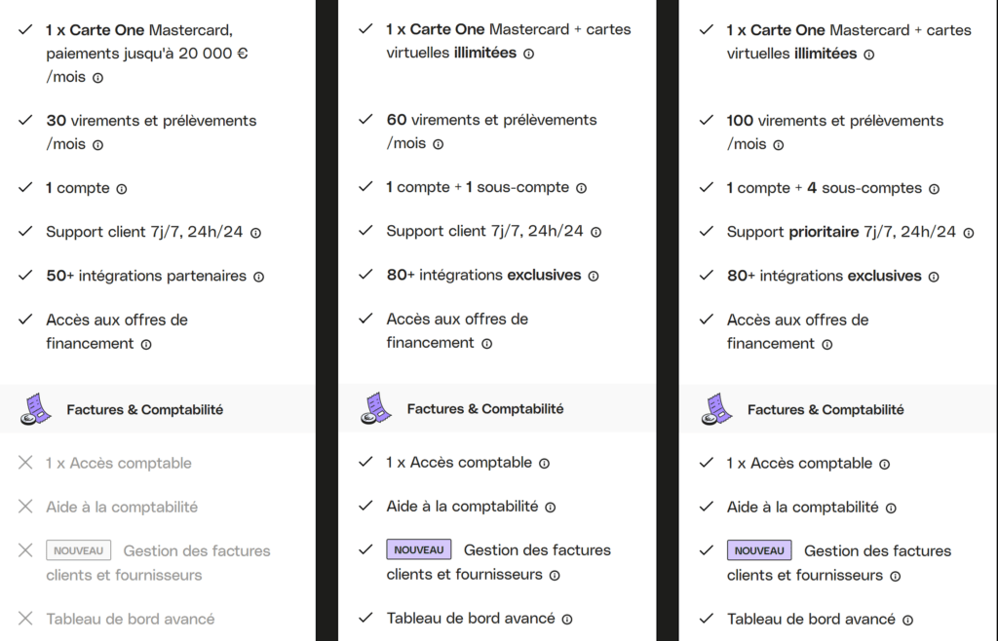Click info icon next to '1 compte' in first plan
Screen dimensions: 998x641
coord(122,189)
